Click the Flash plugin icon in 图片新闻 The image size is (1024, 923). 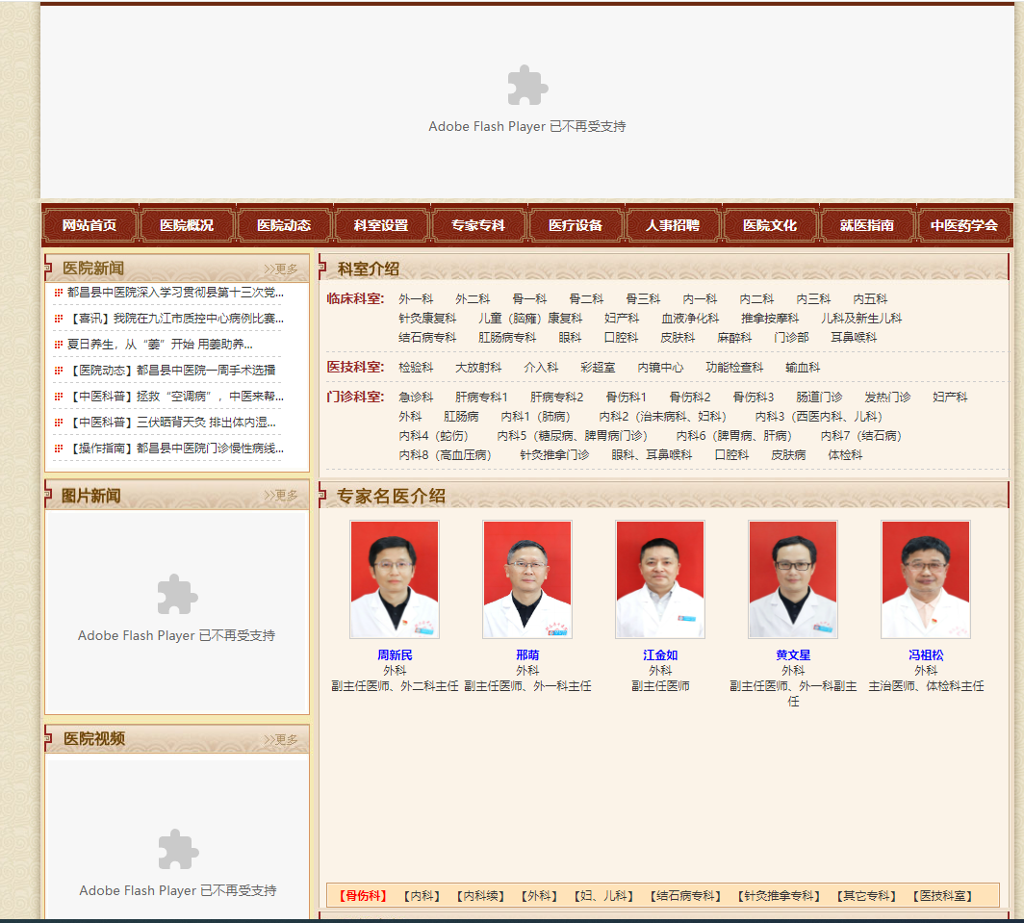click(x=177, y=594)
